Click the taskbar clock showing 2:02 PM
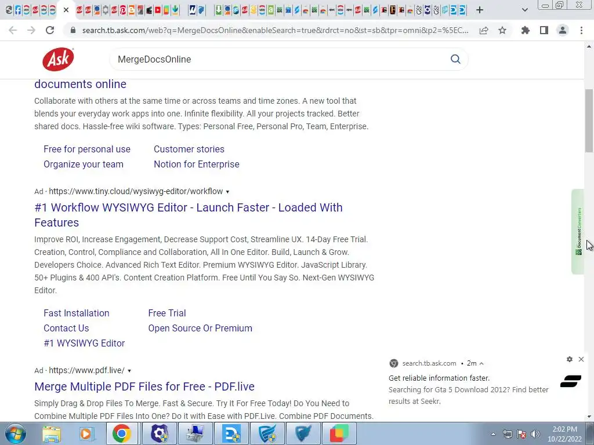Image resolution: width=594 pixels, height=445 pixels. [x=564, y=434]
